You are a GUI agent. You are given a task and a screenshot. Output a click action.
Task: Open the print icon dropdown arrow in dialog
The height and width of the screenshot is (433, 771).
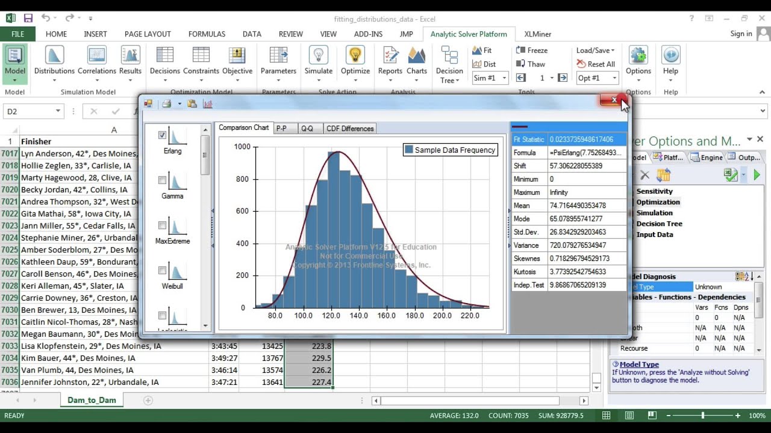click(179, 104)
